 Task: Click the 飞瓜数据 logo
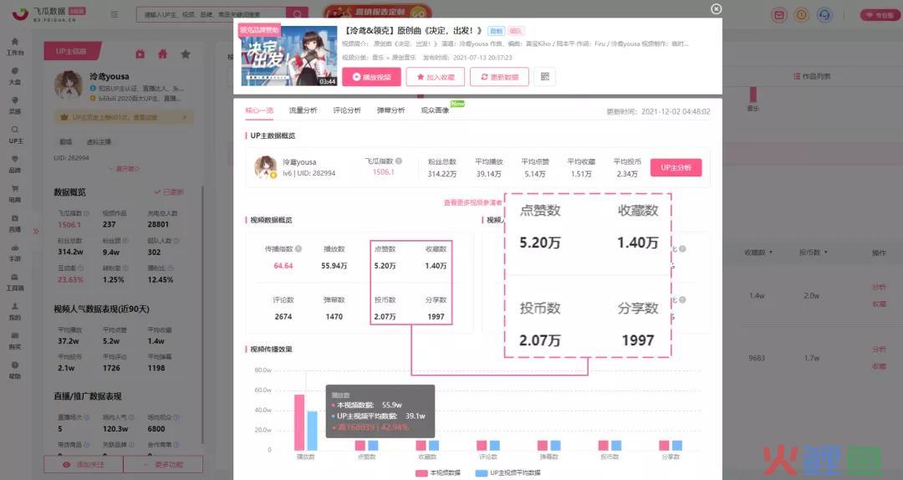point(48,14)
